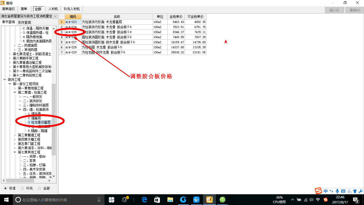Select row 方柱包圆 钢木龙骨 胶合板δ5
This screenshot has height=205, width=364.
[x=132, y=52]
